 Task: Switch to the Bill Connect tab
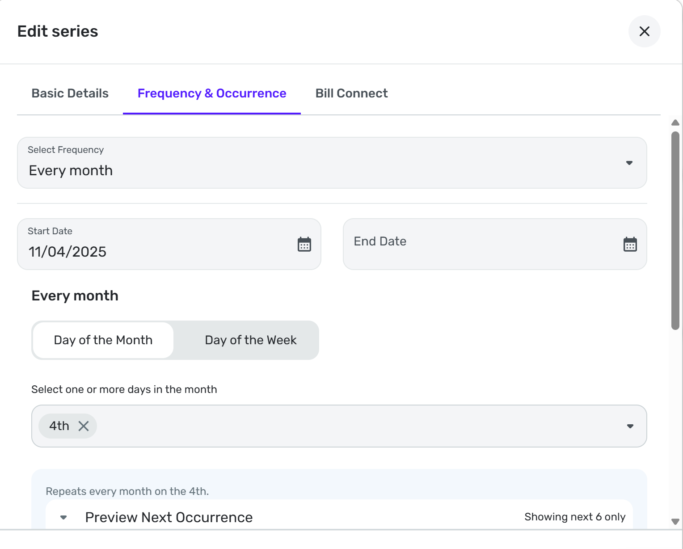click(x=351, y=93)
